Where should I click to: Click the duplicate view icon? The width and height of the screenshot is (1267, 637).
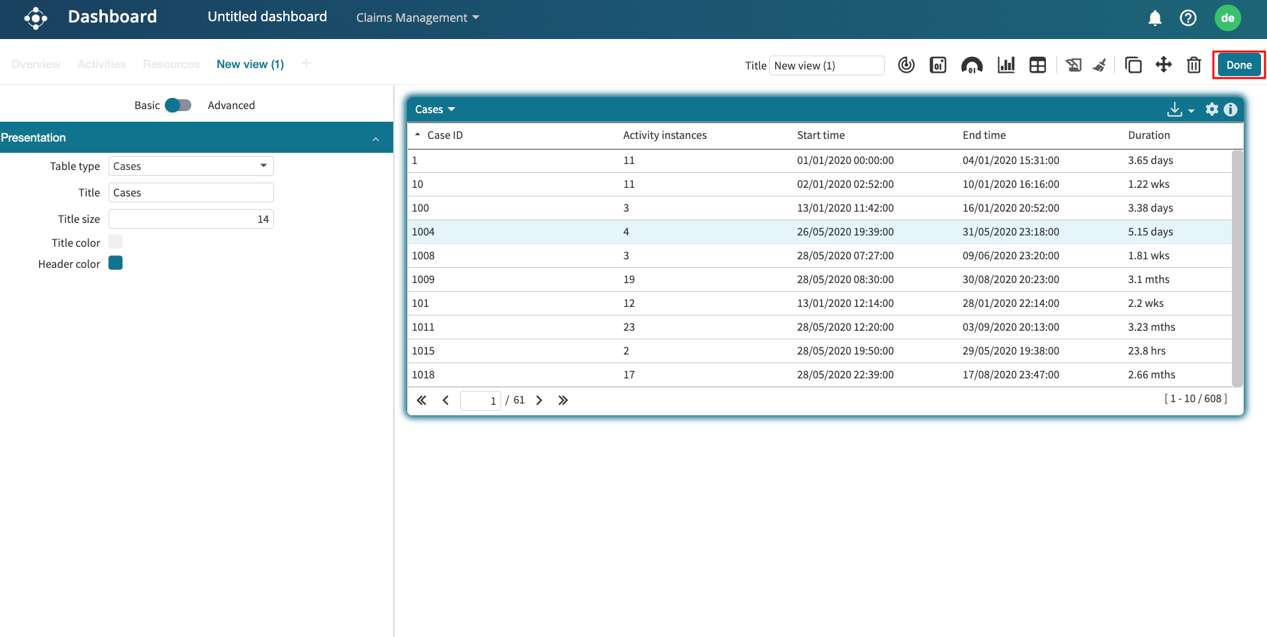(x=1133, y=65)
